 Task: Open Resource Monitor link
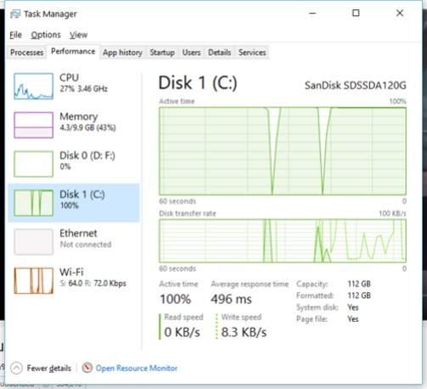(137, 368)
